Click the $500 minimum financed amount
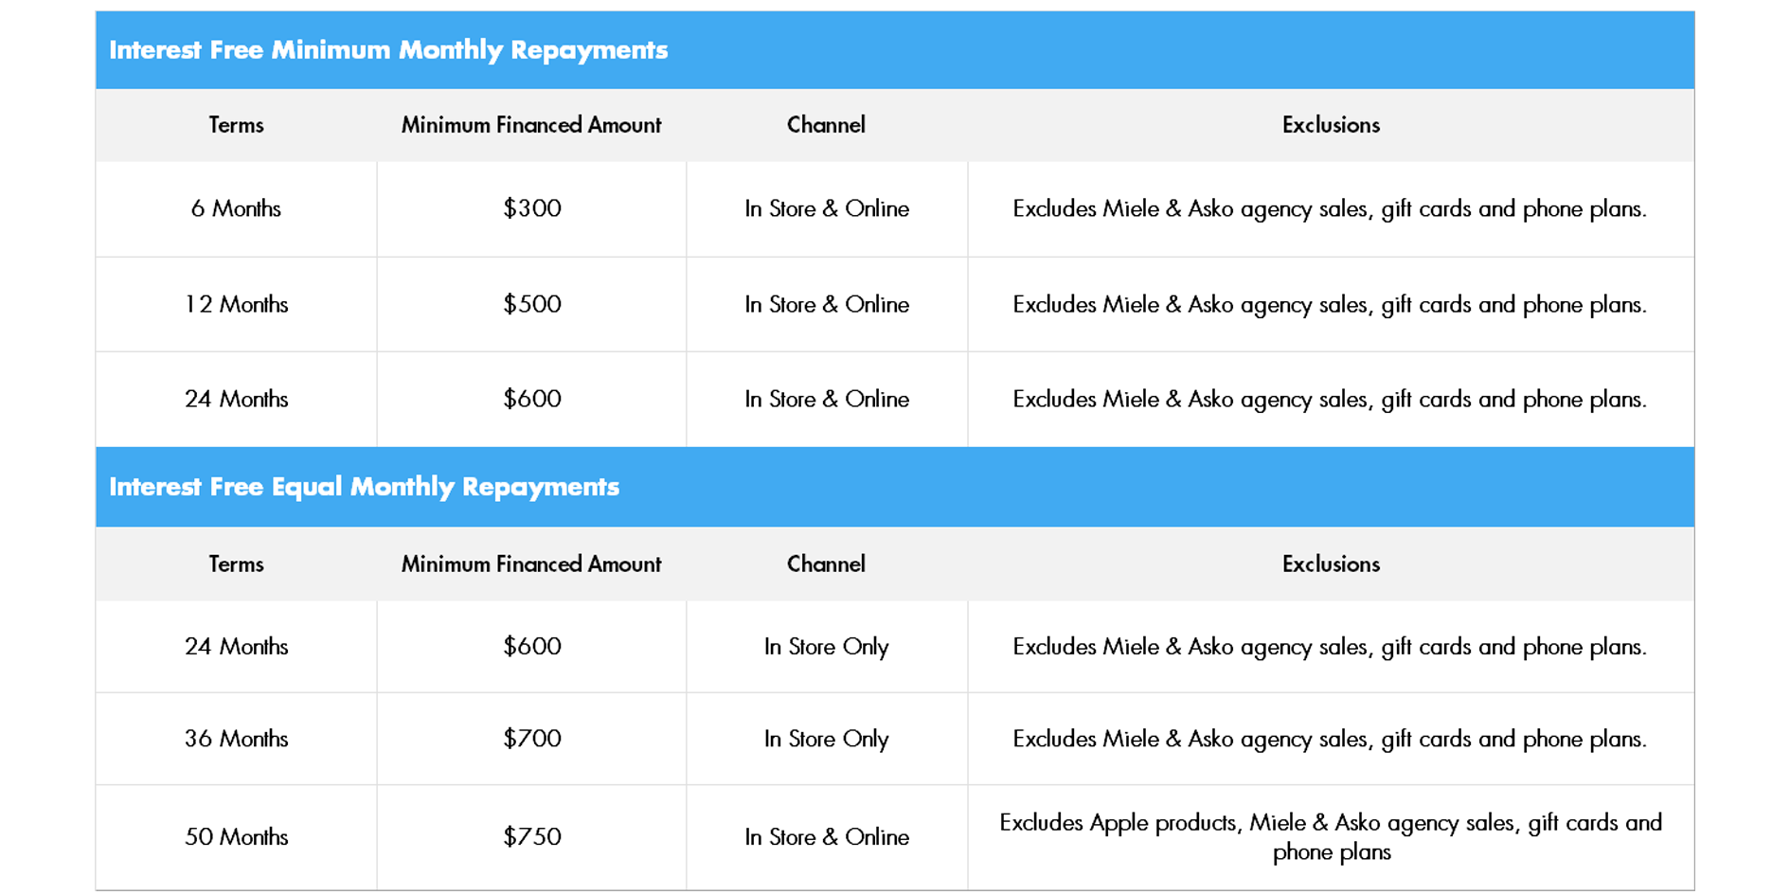Image resolution: width=1790 pixels, height=895 pixels. pos(532,304)
